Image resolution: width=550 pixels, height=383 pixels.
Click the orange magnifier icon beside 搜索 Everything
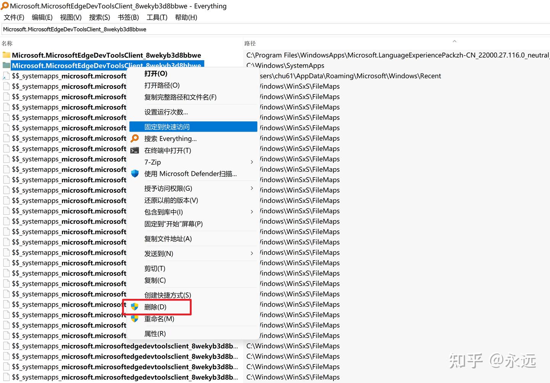pyautogui.click(x=135, y=138)
